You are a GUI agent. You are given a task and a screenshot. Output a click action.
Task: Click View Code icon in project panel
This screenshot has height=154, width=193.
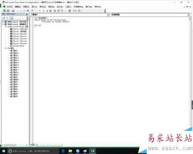click(x=3, y=18)
